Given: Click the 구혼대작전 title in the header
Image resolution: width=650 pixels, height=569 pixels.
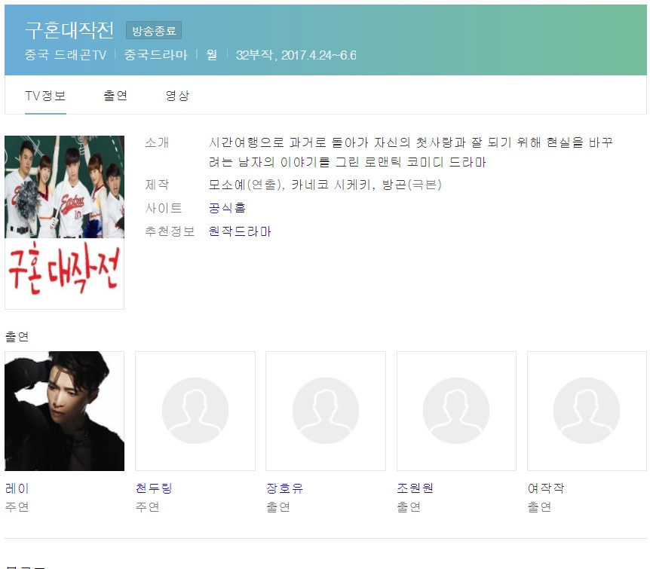Looking at the screenshot, I should [x=69, y=30].
